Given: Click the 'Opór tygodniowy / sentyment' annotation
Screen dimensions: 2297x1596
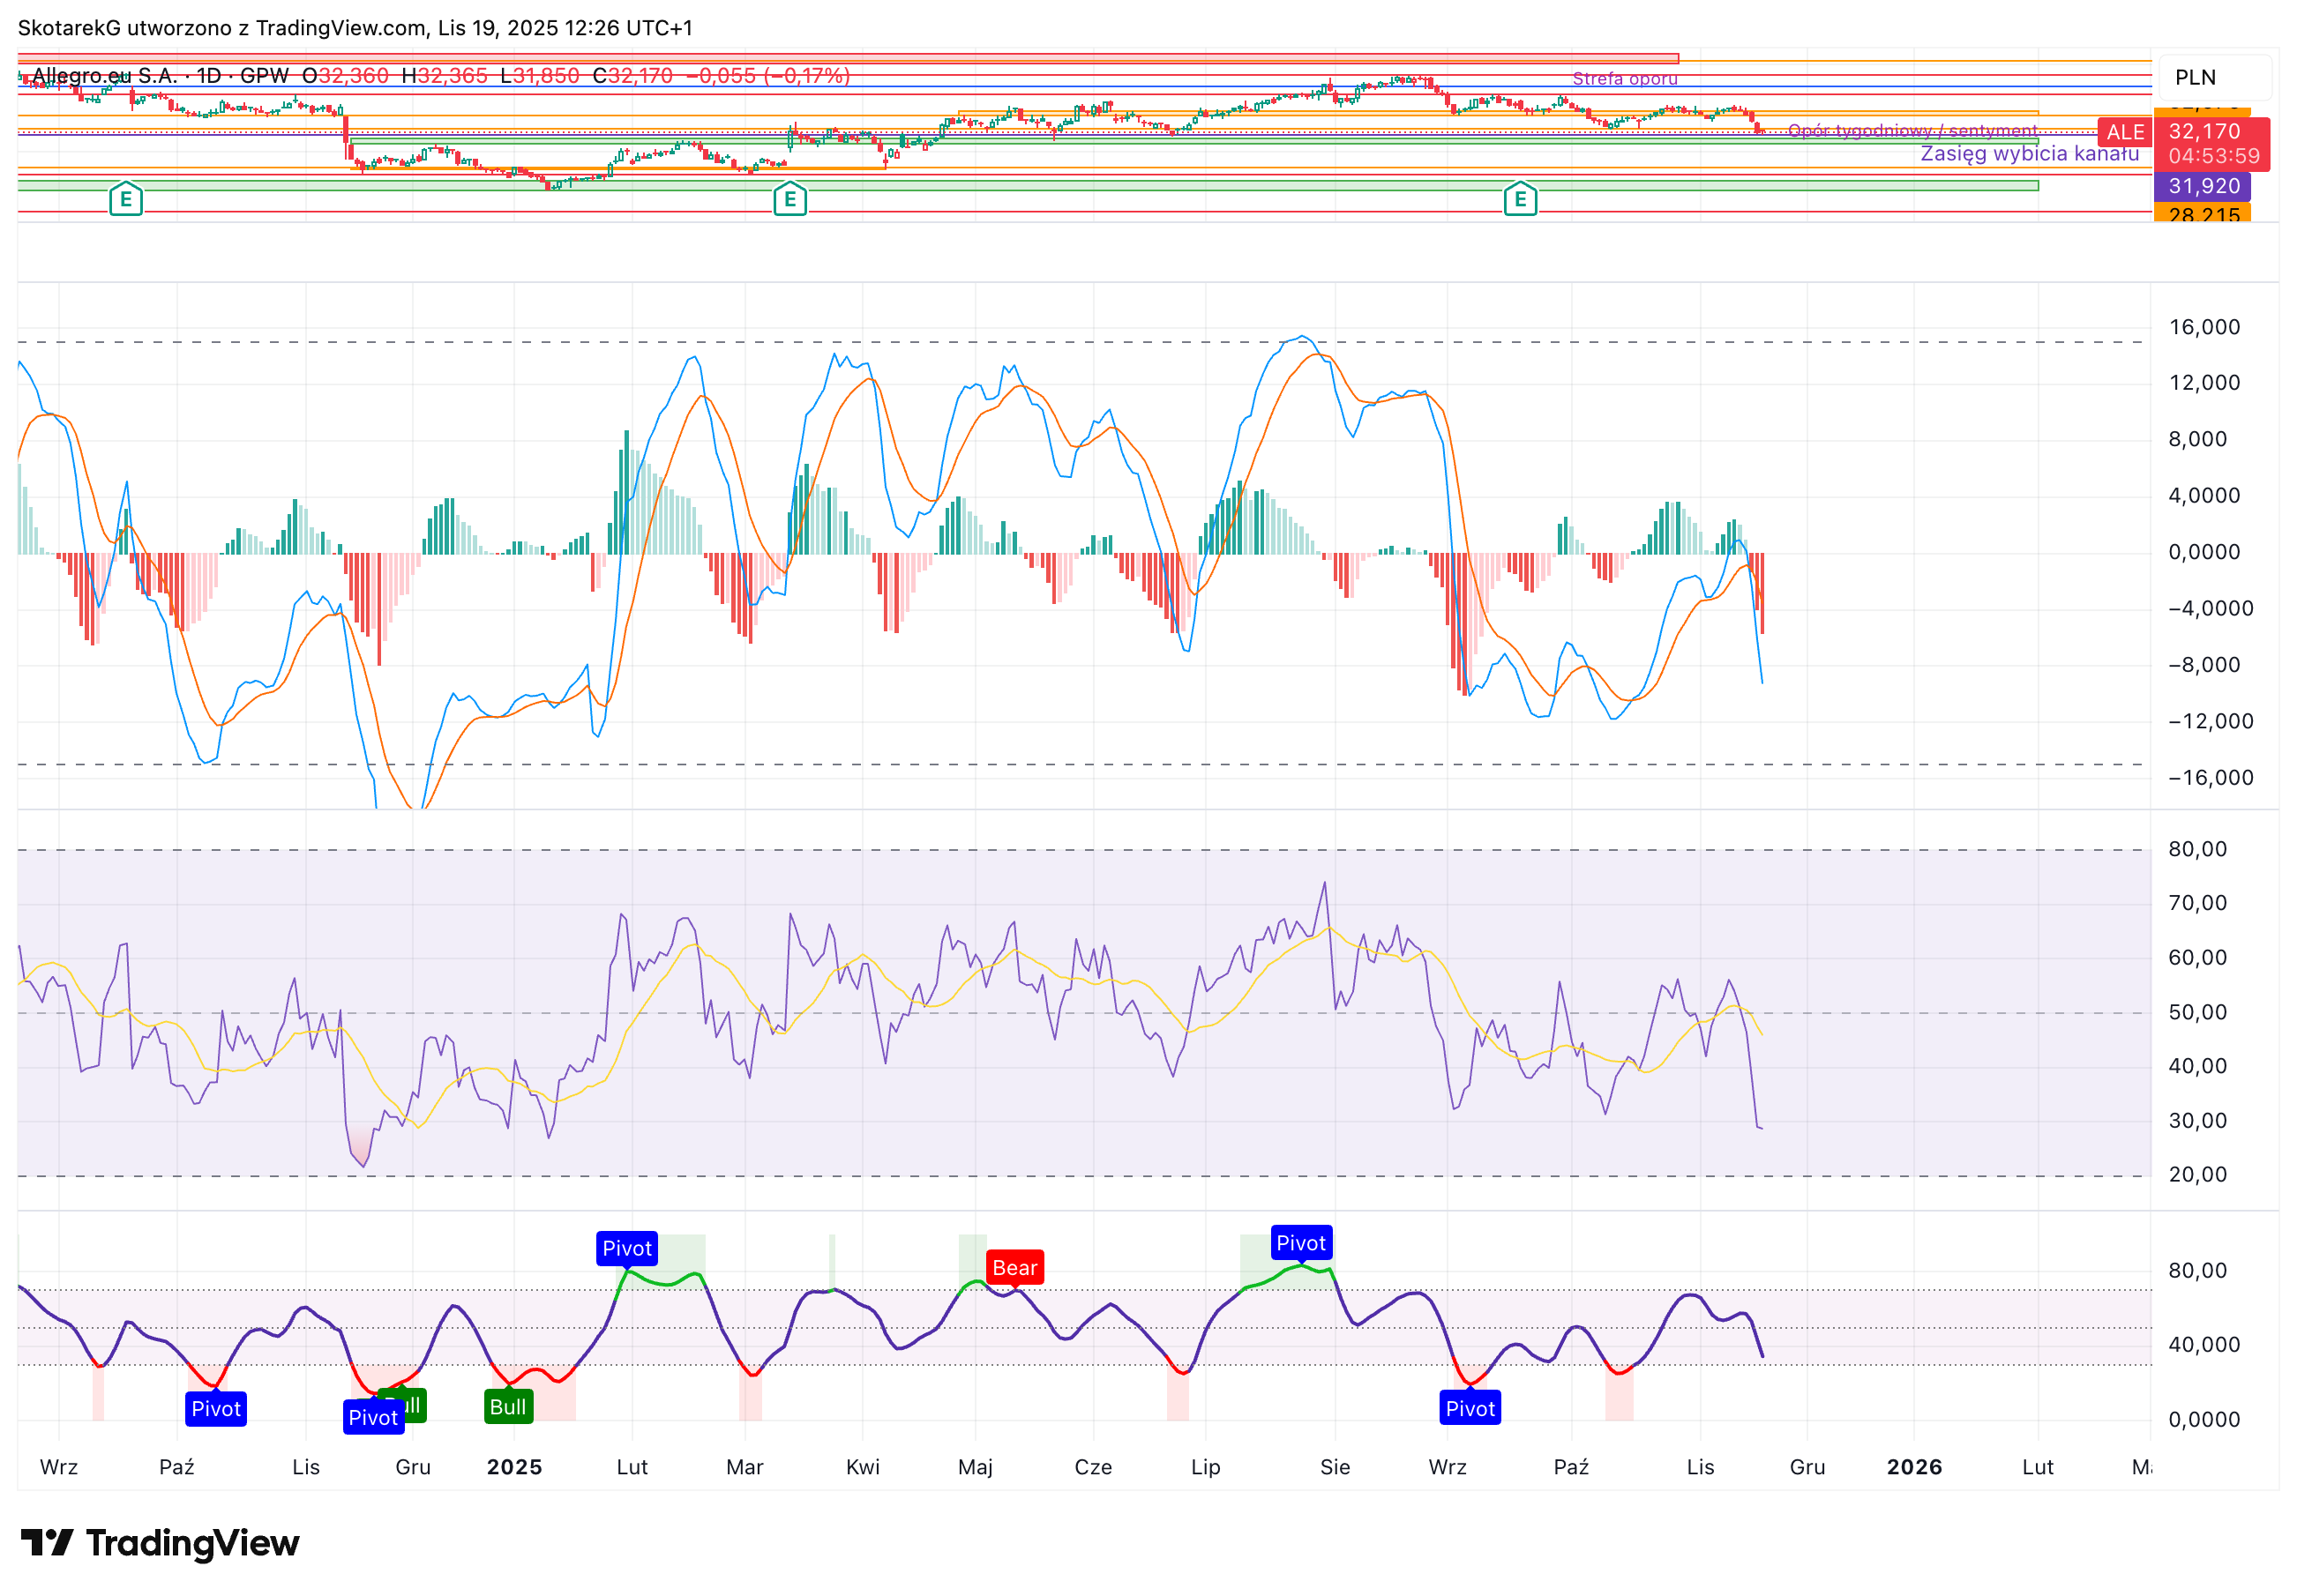Looking at the screenshot, I should pyautogui.click(x=1912, y=131).
